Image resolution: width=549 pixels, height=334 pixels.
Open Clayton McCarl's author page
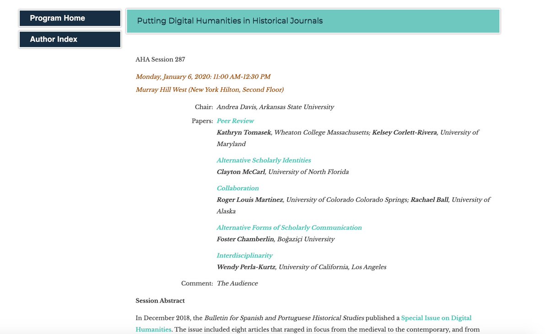241,171
